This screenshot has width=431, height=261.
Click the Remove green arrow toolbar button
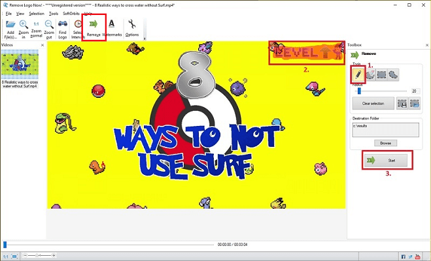(94, 25)
